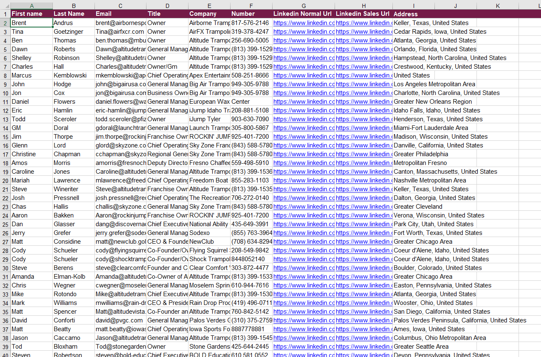Select last name cell 'Rotondo'
This screenshot has width=541, height=357.
[74, 294]
